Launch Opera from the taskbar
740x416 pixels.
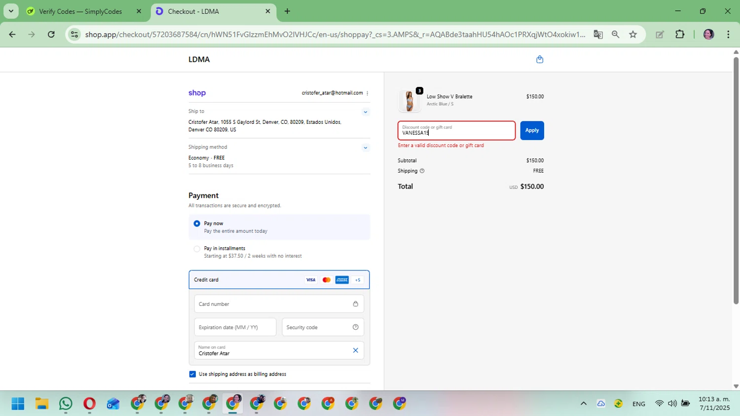(89, 404)
